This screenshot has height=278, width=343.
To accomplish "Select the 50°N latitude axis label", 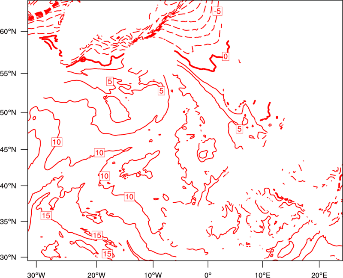I will tap(8, 112).
